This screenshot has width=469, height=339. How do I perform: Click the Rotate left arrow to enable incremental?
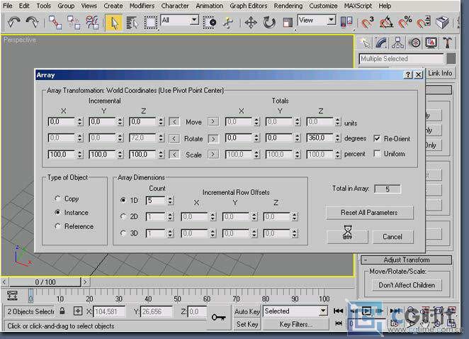click(x=174, y=138)
